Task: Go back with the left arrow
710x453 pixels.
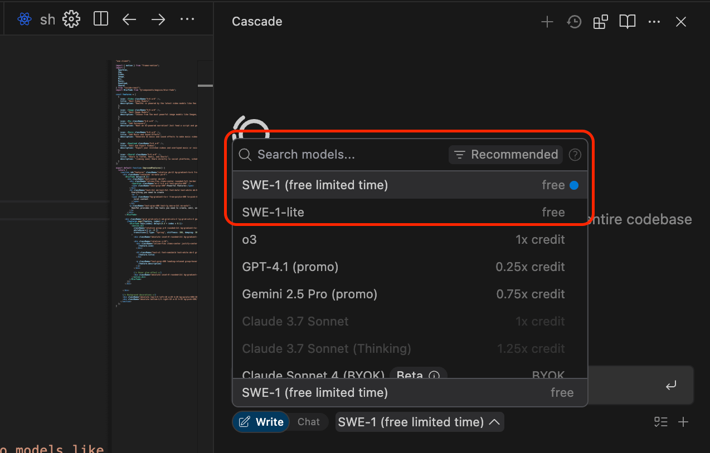Action: [x=129, y=20]
